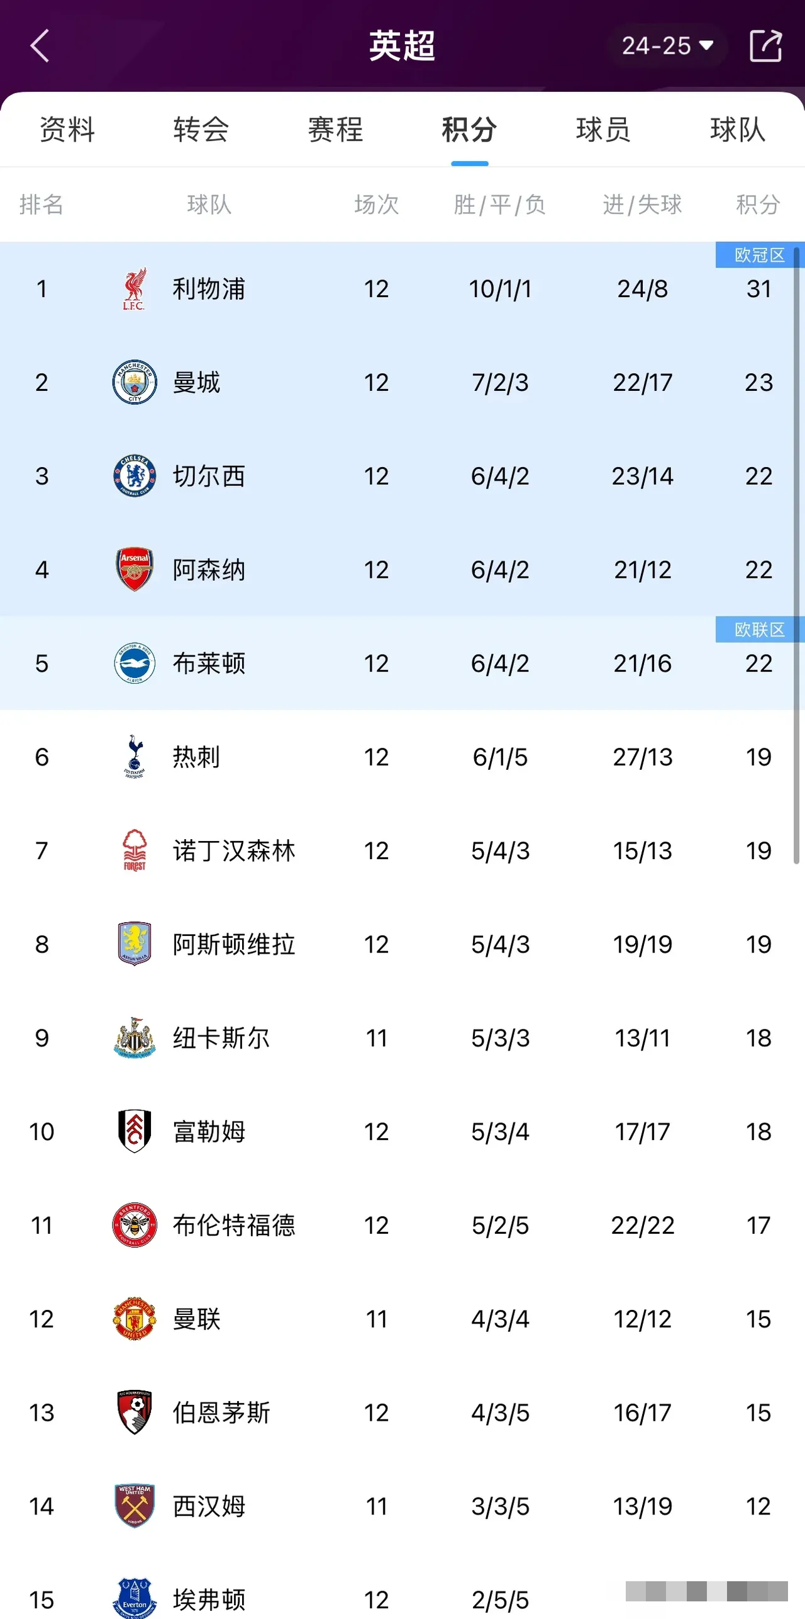Tap the share icon in header
Image resolution: width=805 pixels, height=1619 pixels.
click(765, 46)
